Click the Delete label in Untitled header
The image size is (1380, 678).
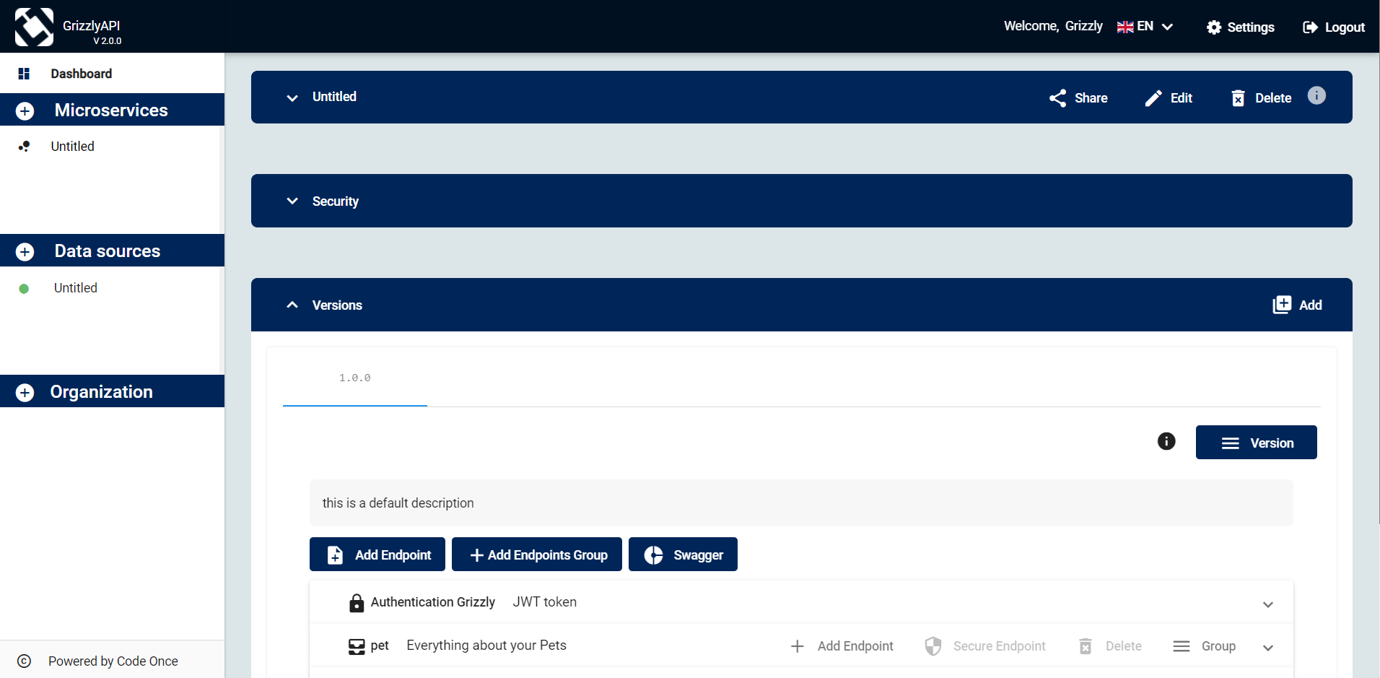click(x=1273, y=98)
